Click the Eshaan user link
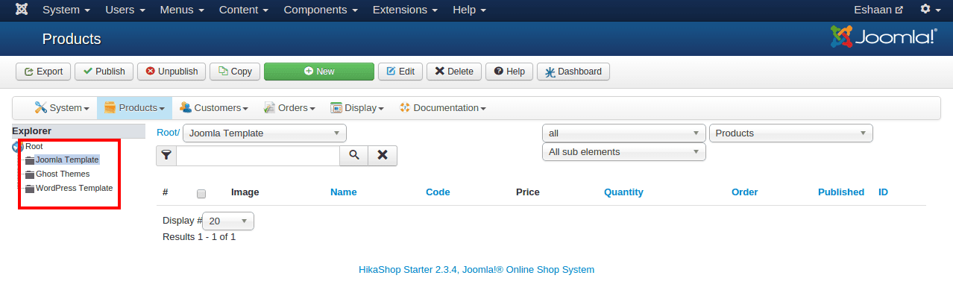 pyautogui.click(x=878, y=10)
